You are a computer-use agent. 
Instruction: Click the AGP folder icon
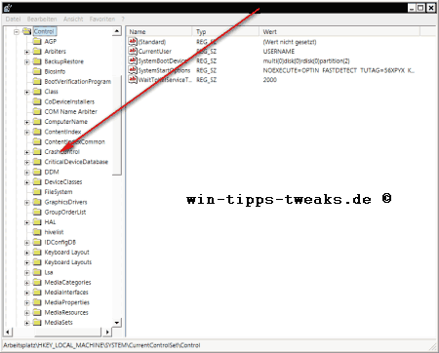[37, 41]
